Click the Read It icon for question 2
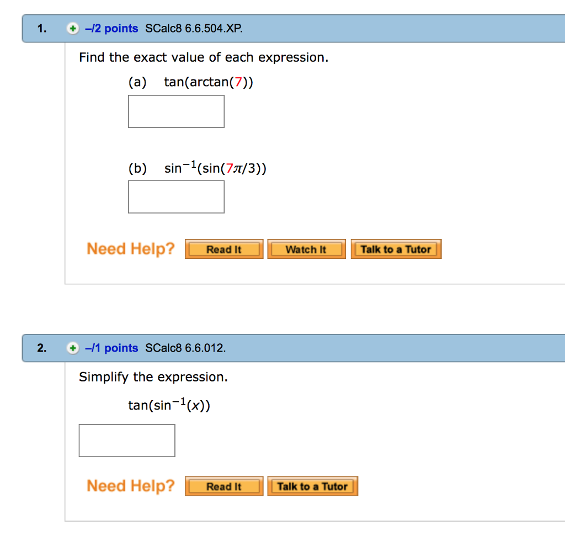Viewport: 565px width, 552px height. coord(223,486)
